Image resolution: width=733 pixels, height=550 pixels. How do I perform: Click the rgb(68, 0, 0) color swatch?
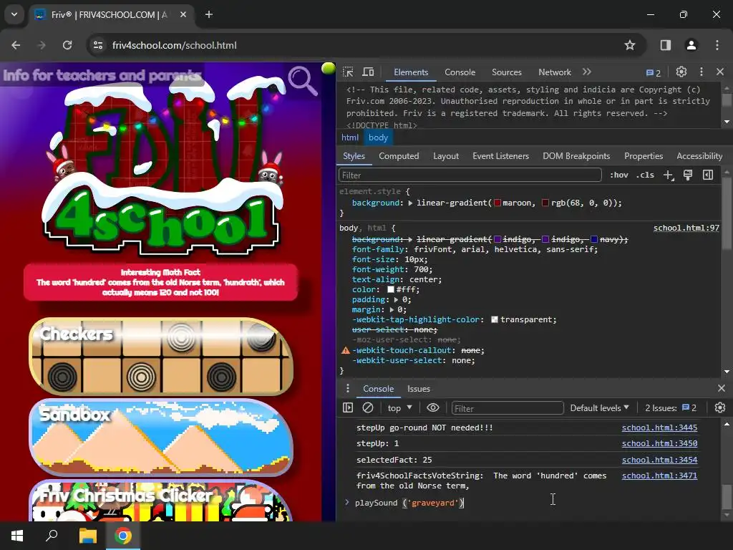pyautogui.click(x=545, y=203)
